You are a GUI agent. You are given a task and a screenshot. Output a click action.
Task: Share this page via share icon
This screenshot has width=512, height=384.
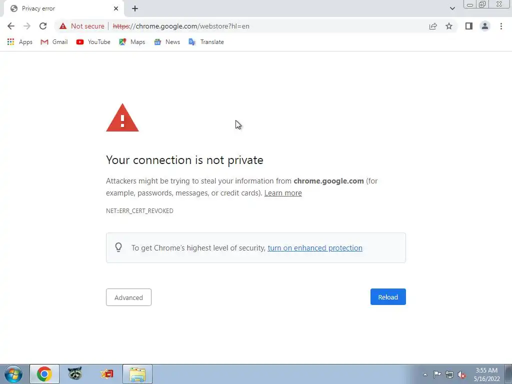click(433, 26)
